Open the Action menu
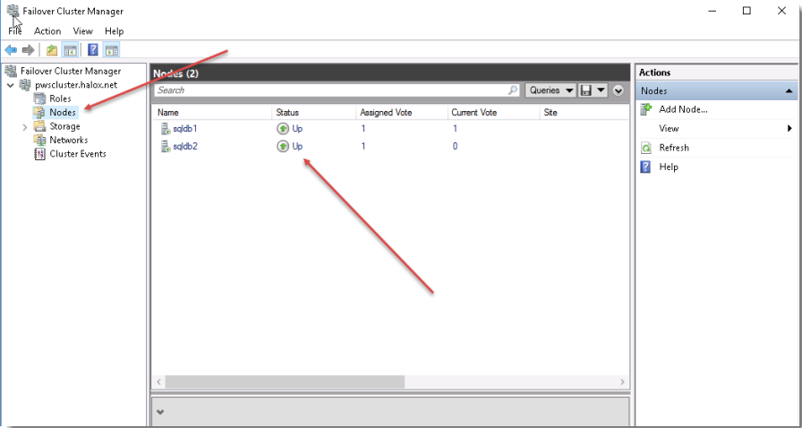 pos(47,31)
